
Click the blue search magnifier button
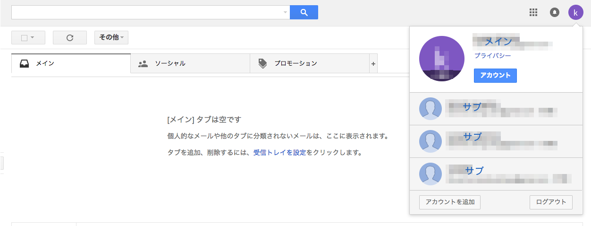click(x=304, y=12)
